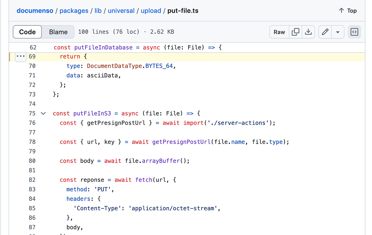Open more edit options dropdown arrow
The height and width of the screenshot is (235, 372).
pyautogui.click(x=338, y=32)
